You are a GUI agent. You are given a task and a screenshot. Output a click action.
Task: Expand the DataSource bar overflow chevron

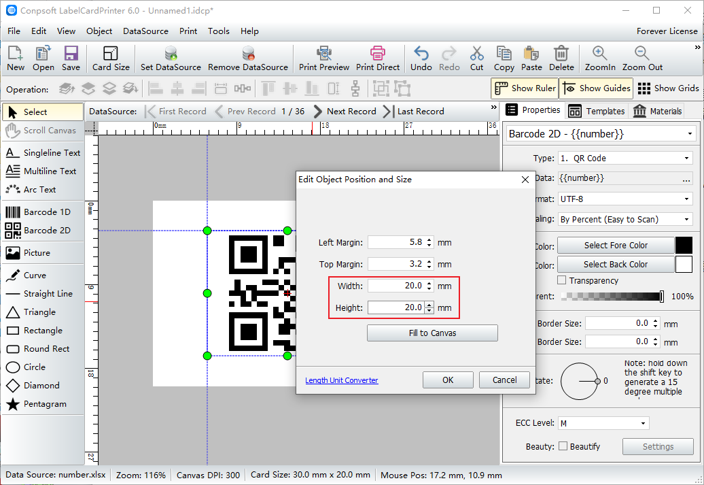(494, 107)
